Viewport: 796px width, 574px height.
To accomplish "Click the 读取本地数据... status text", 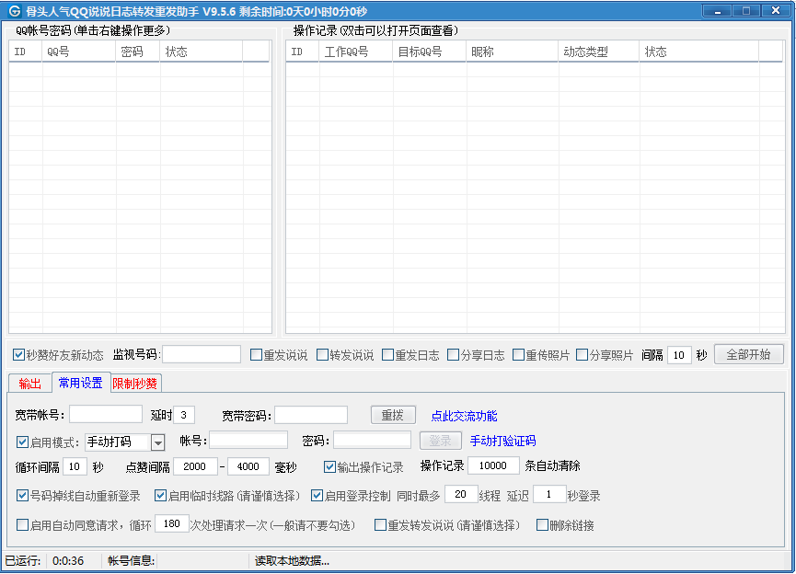I will pos(292,561).
